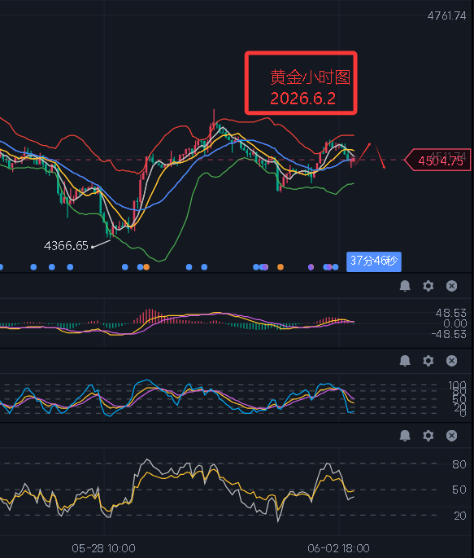Click MACD scale value -48.53
Screen dimensions: 474x558
[449, 334]
